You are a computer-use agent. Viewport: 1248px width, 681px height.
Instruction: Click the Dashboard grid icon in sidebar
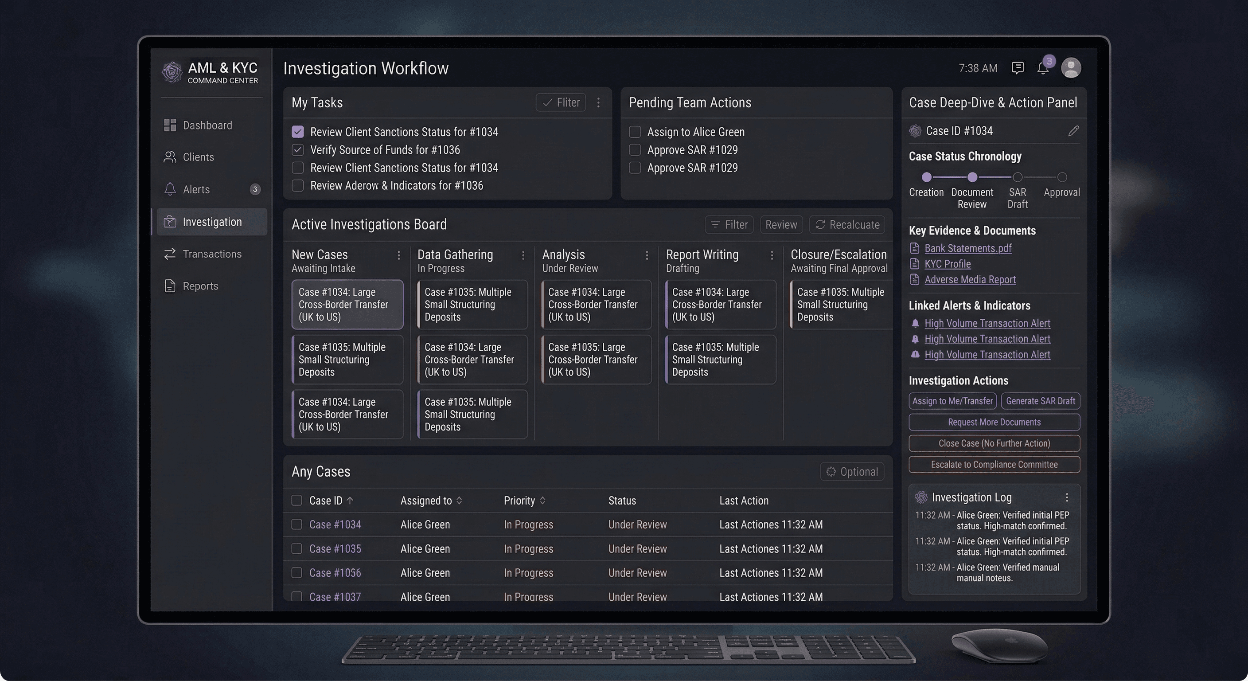[170, 125]
